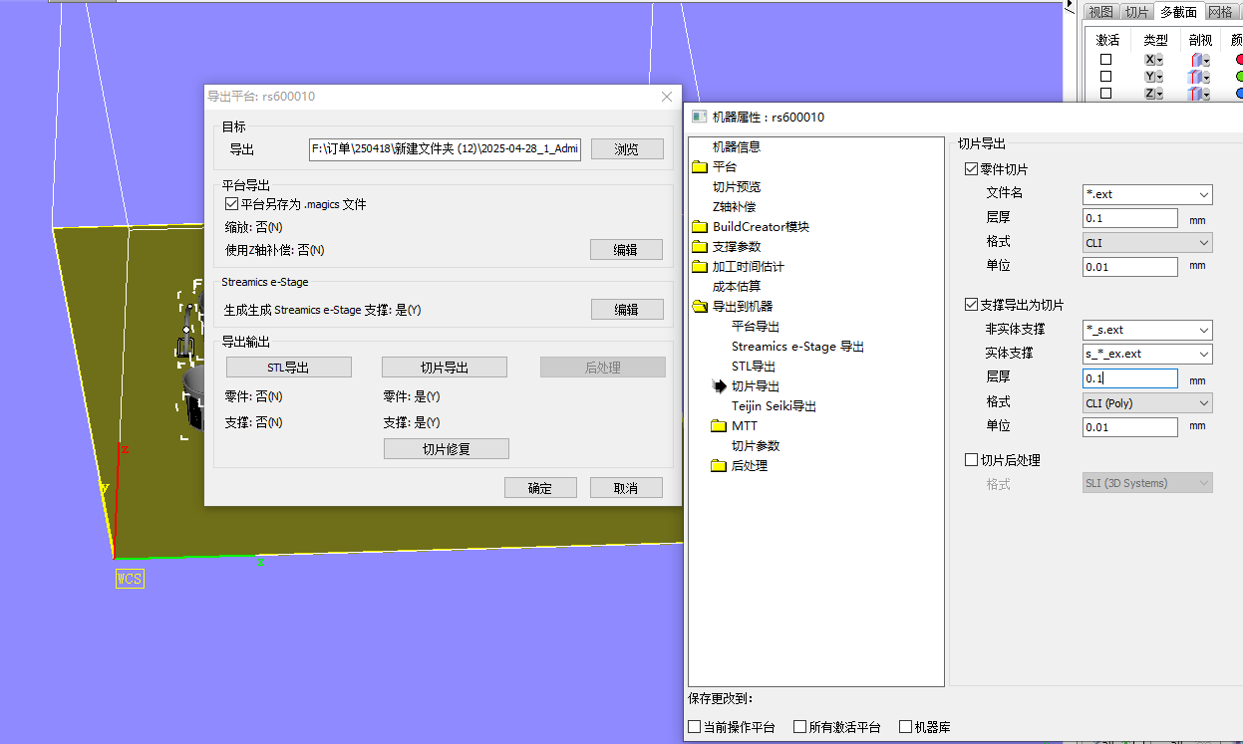The width and height of the screenshot is (1243, 744).
Task: Enable the 切片后处理 checkbox
Action: point(972,460)
